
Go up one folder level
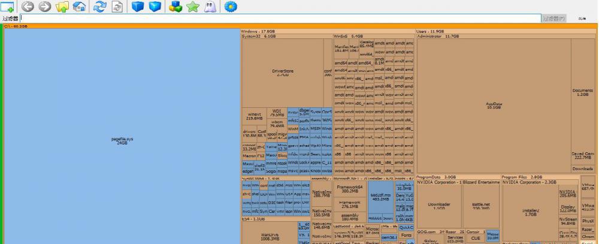(62, 6)
